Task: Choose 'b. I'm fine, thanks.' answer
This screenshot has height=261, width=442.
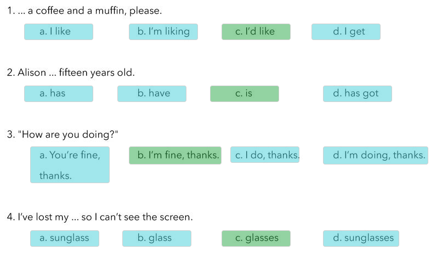Action: (175, 155)
